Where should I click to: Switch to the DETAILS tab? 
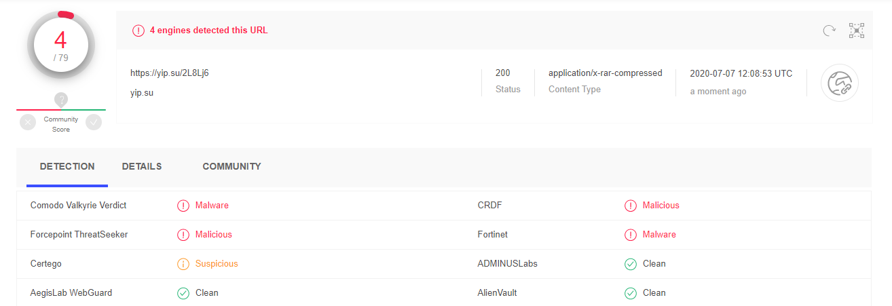click(x=142, y=166)
